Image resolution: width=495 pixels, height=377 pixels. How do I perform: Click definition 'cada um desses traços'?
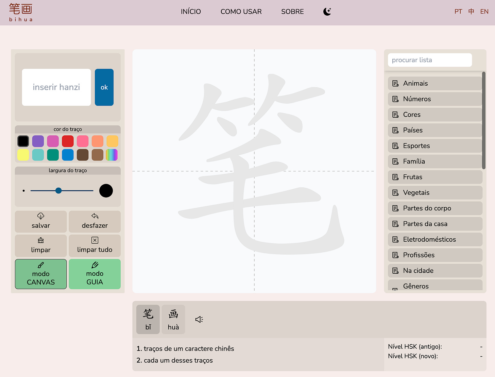tap(178, 361)
